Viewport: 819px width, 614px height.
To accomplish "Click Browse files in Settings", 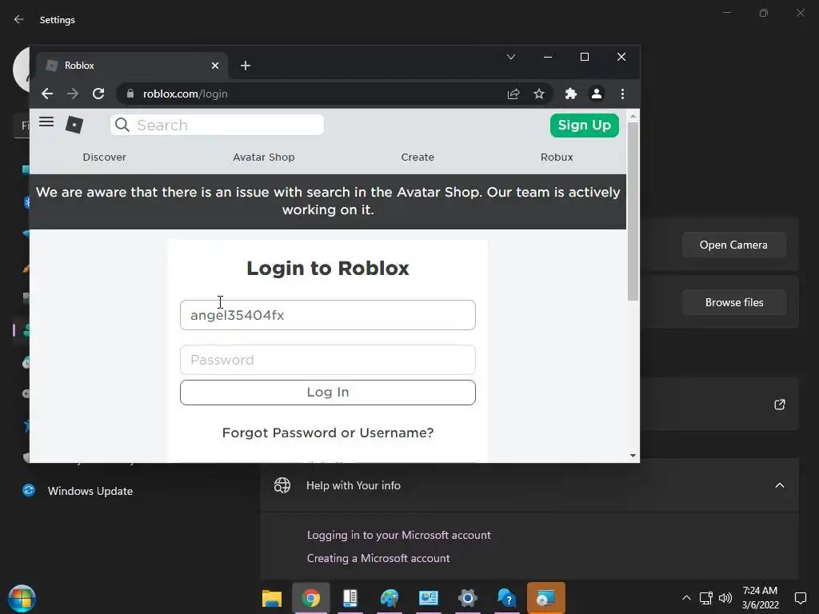I will [734, 302].
